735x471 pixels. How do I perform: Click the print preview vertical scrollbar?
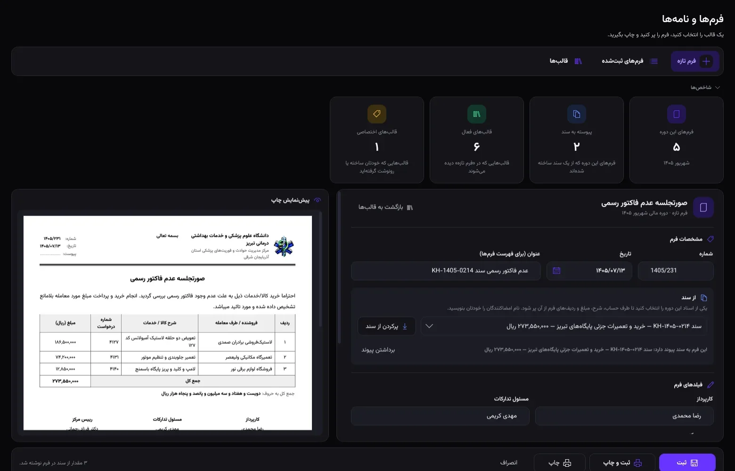click(320, 269)
